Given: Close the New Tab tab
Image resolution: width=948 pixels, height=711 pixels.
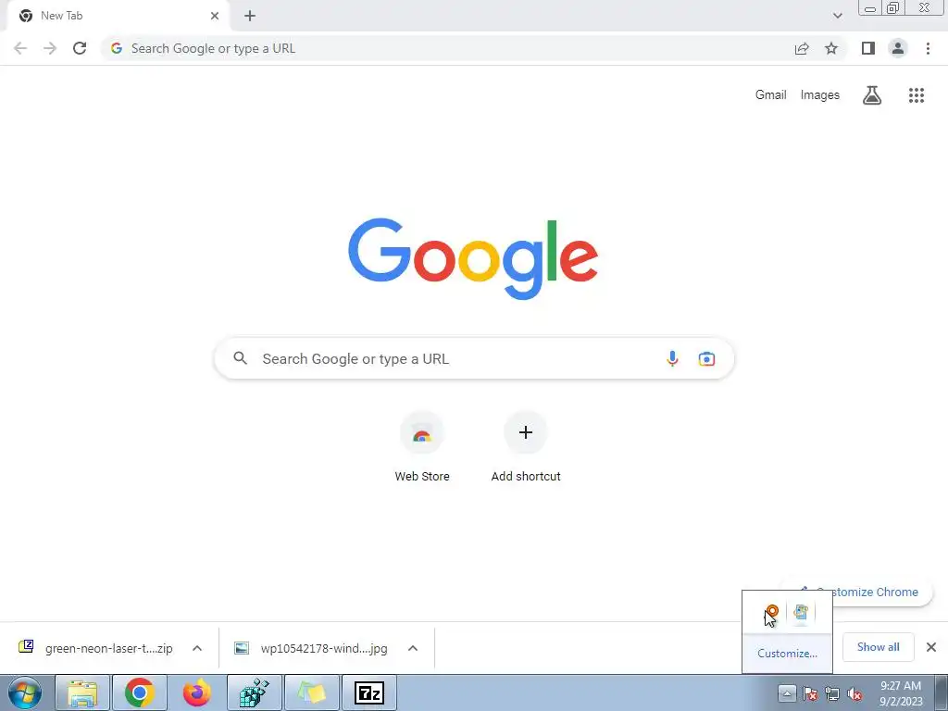Looking at the screenshot, I should pos(215,16).
